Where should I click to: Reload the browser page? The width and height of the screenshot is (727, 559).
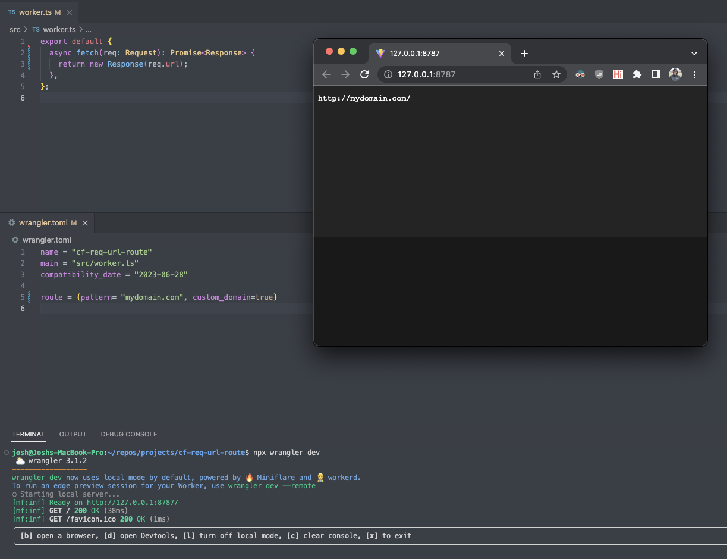pyautogui.click(x=364, y=74)
